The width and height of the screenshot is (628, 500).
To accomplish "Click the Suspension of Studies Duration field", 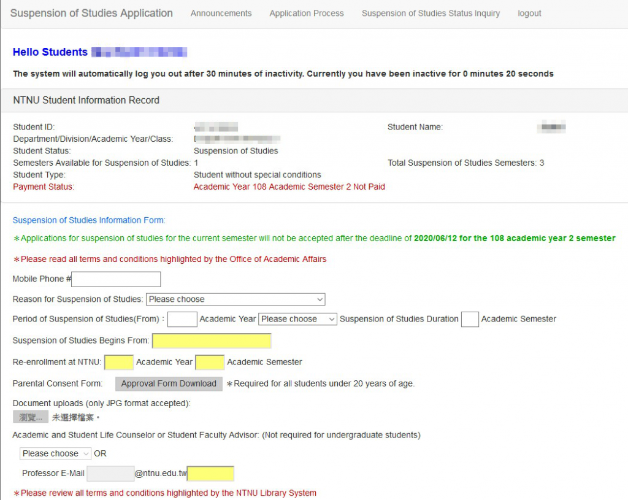I will click(x=470, y=319).
